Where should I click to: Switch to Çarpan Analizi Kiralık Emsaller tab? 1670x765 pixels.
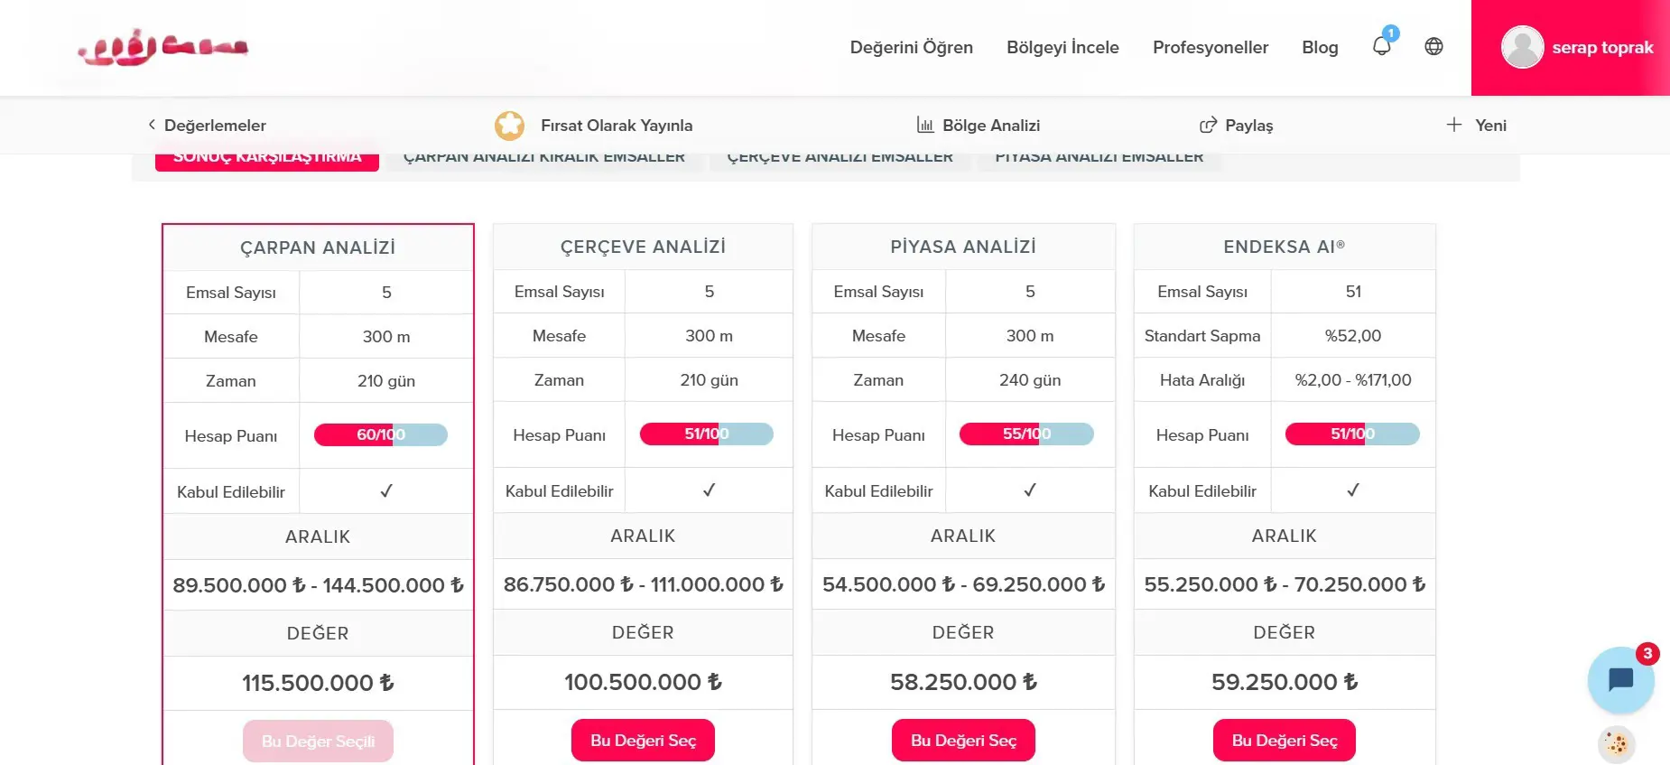pos(543,158)
